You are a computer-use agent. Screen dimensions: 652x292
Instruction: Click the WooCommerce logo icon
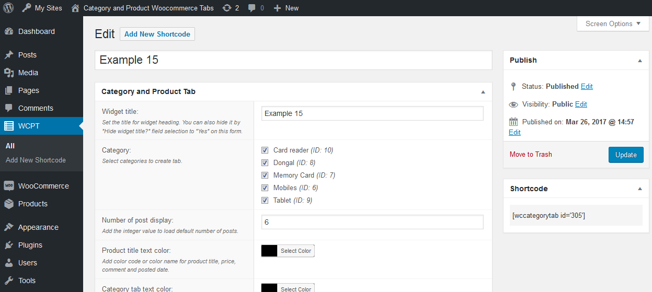point(9,186)
